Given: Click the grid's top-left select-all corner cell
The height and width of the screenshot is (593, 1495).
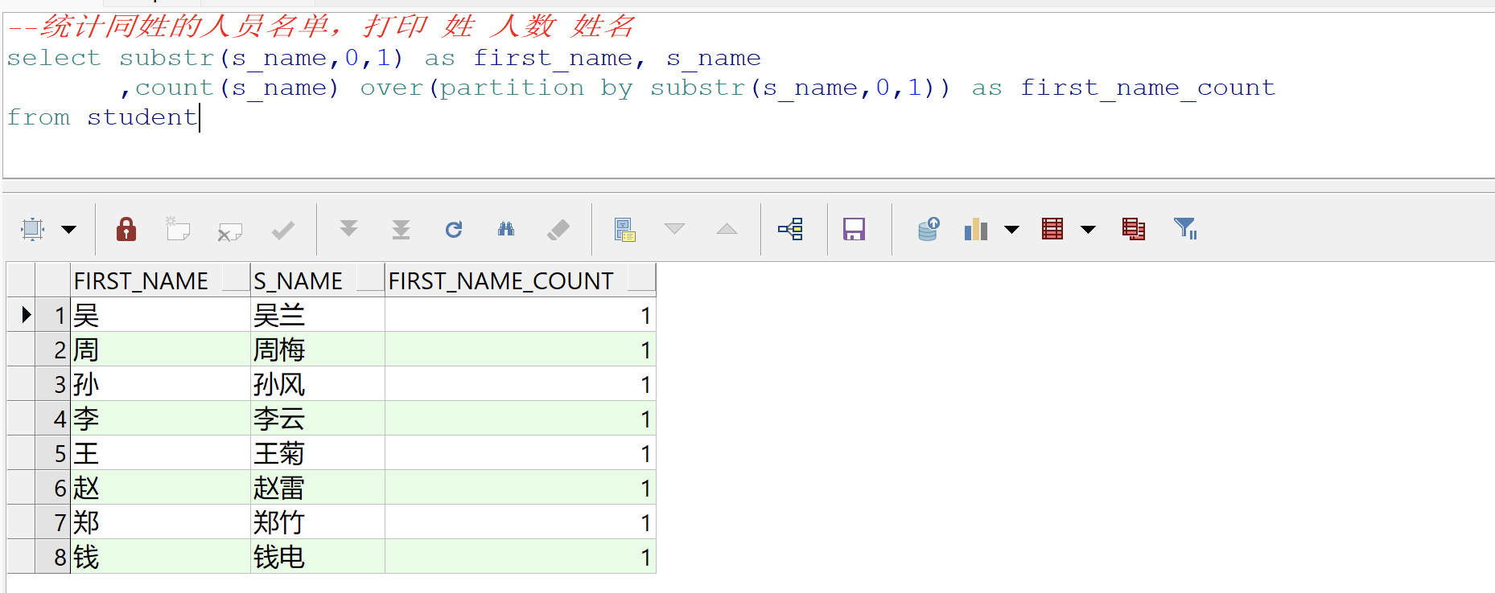Looking at the screenshot, I should click(x=21, y=280).
